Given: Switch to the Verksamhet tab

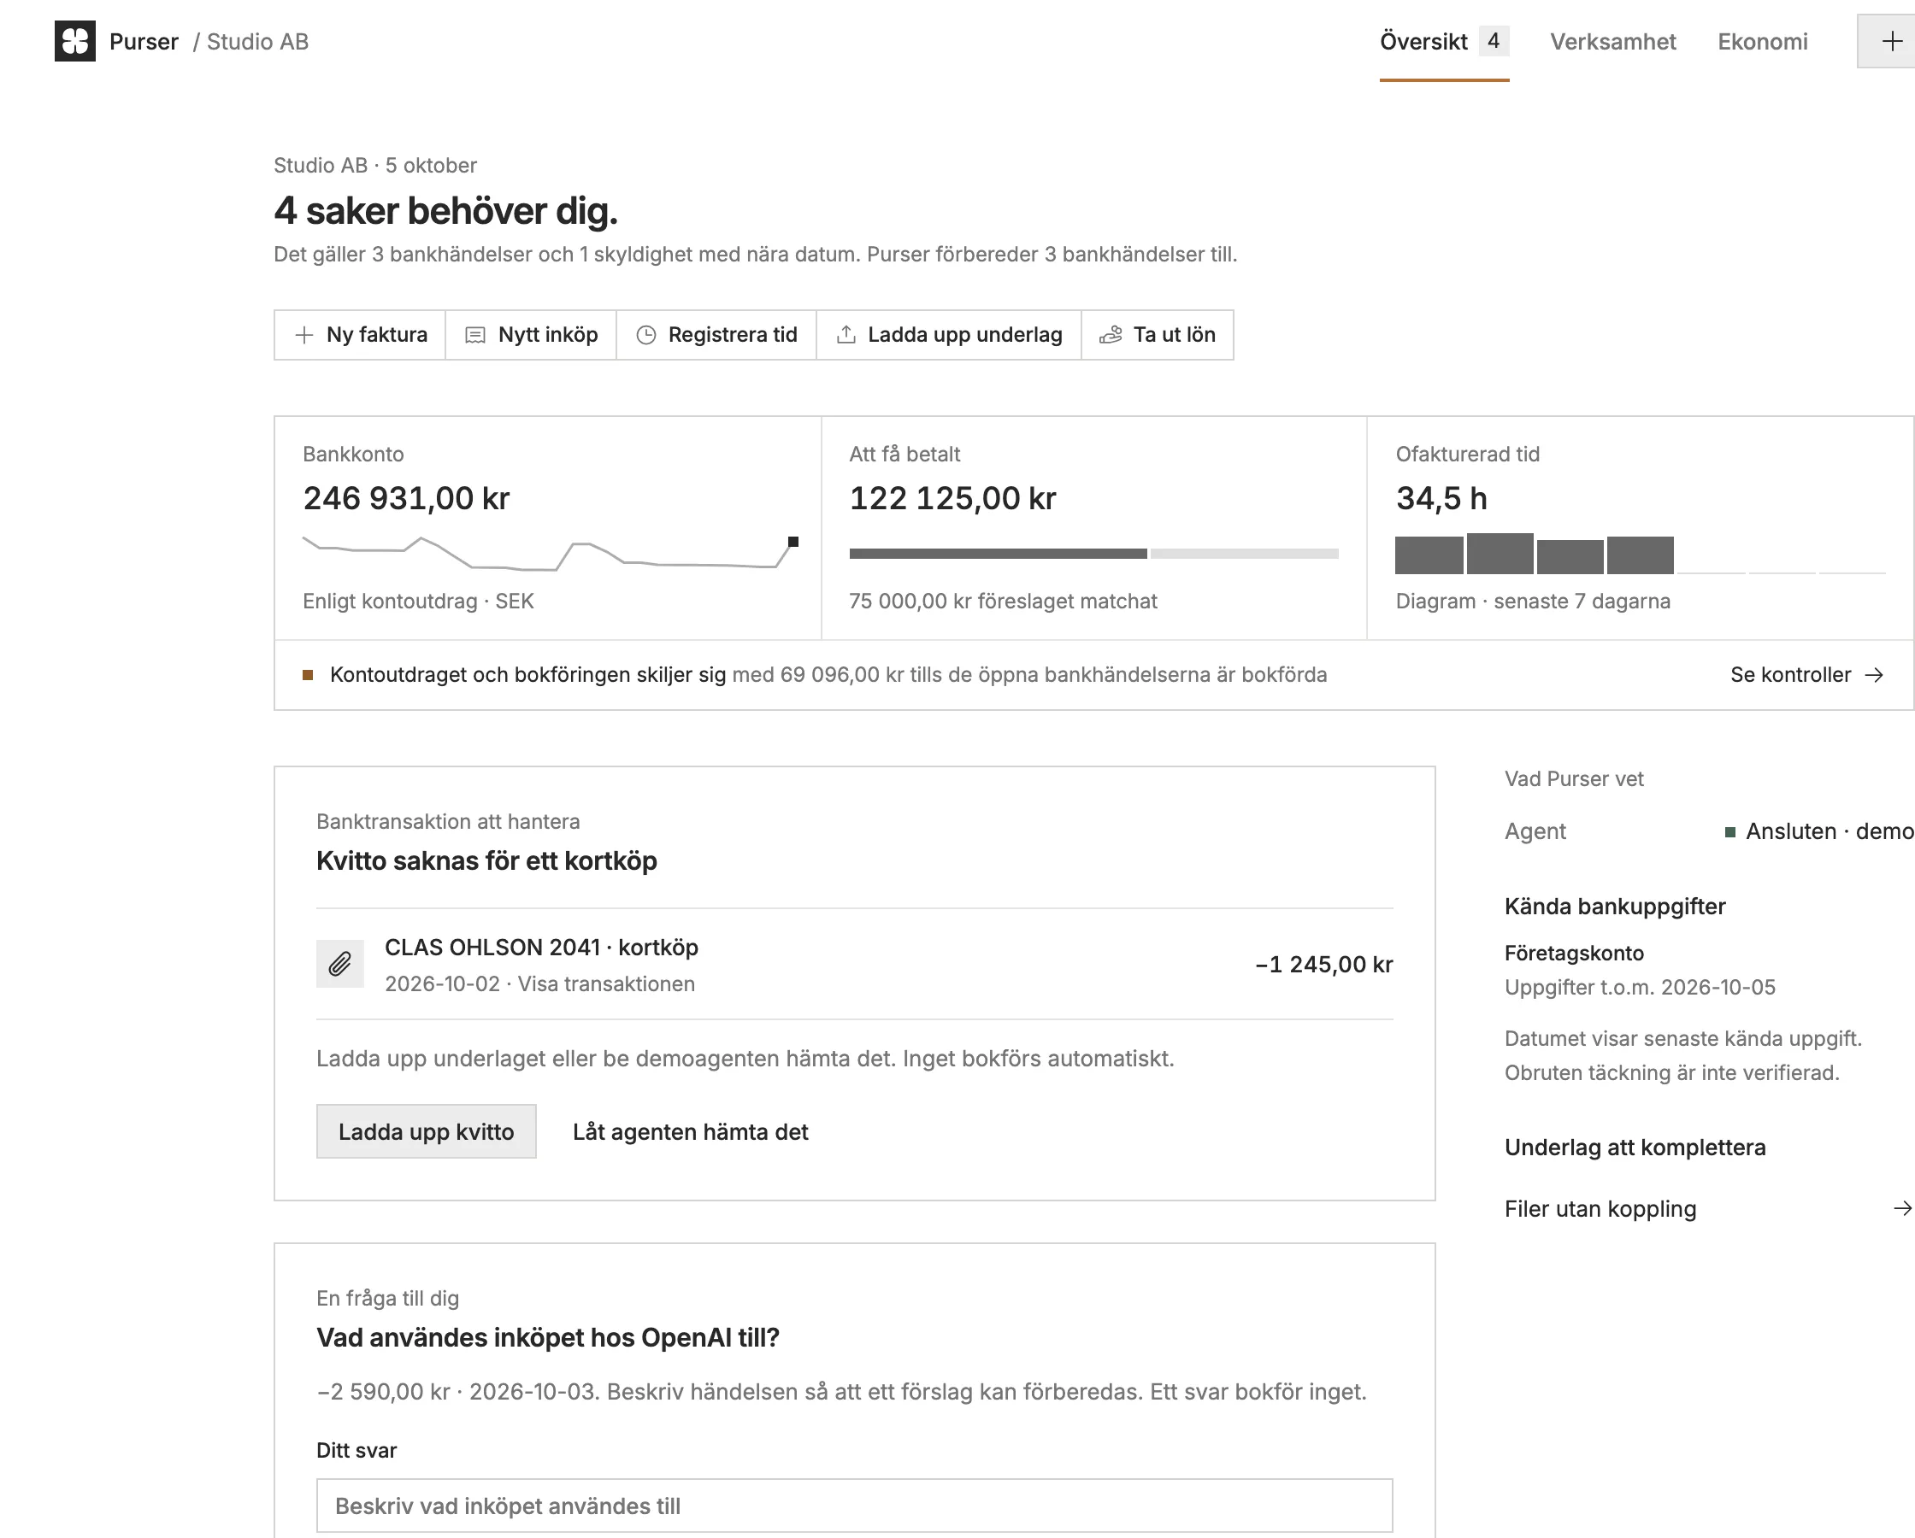Looking at the screenshot, I should click(x=1613, y=42).
